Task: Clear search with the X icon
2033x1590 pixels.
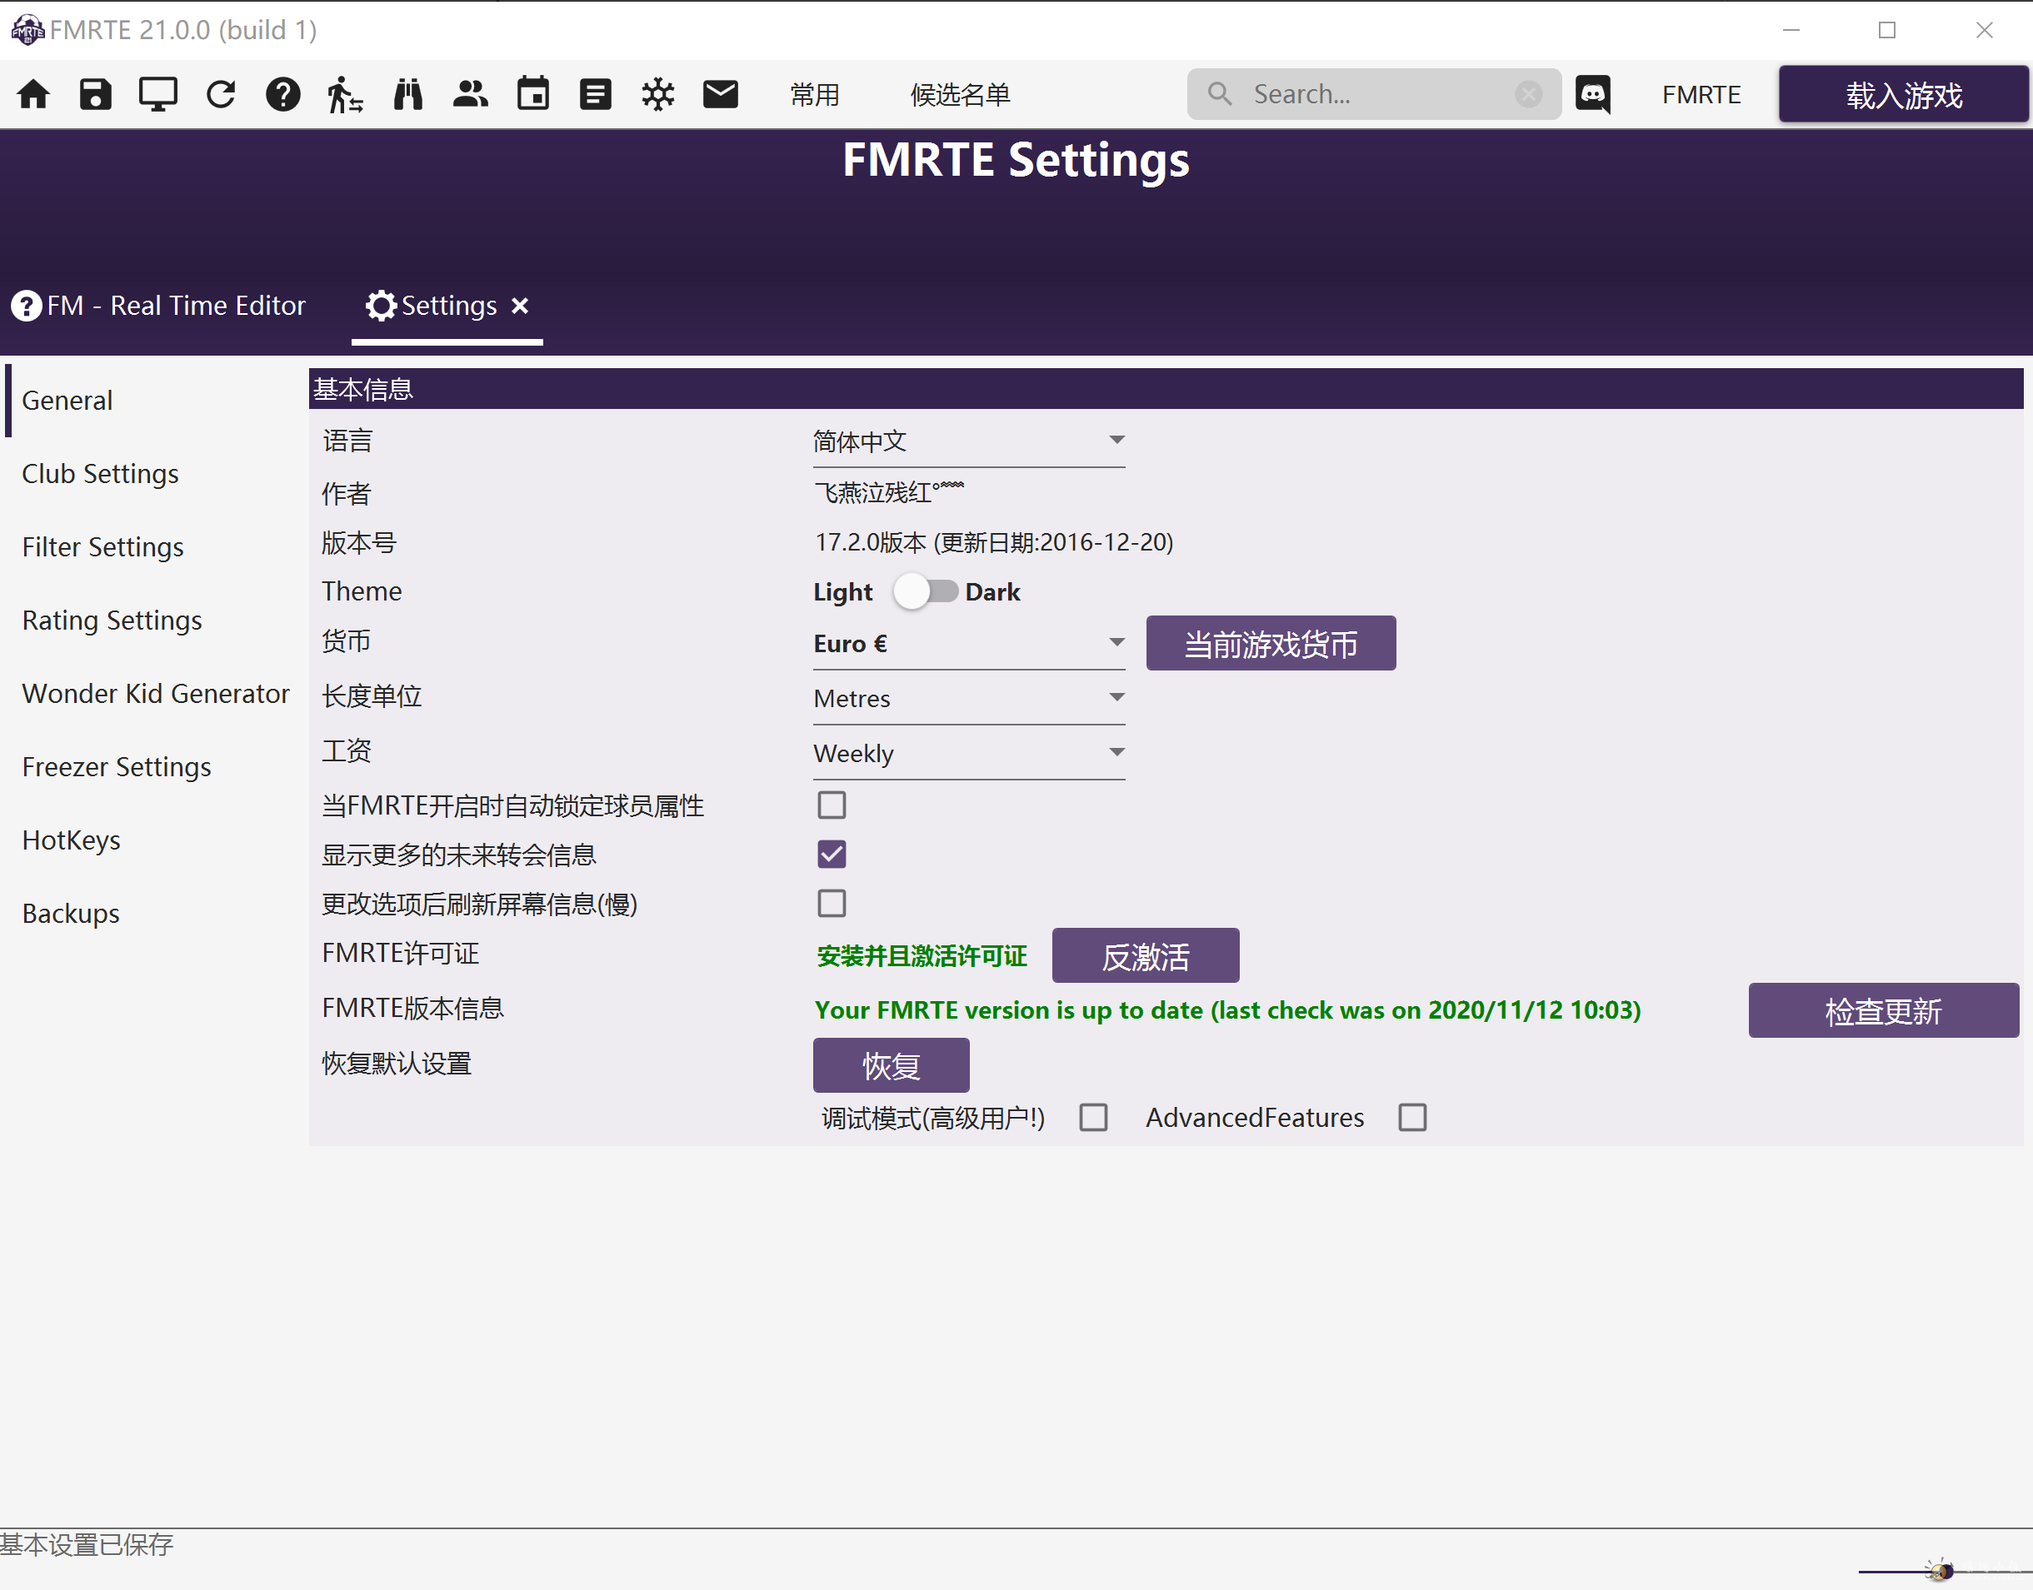Action: coord(1528,94)
